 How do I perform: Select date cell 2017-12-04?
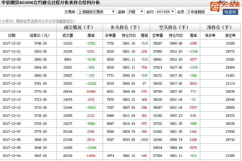pyautogui.click(x=12, y=156)
